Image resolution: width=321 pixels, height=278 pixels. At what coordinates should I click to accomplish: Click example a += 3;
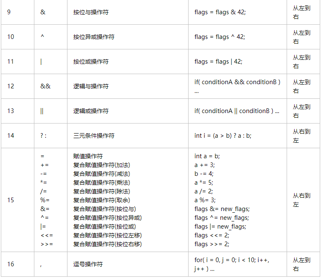click(x=205, y=165)
